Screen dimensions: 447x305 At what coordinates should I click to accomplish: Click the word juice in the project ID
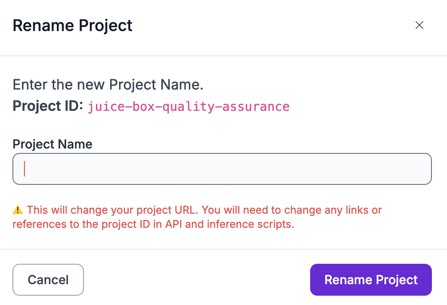100,107
